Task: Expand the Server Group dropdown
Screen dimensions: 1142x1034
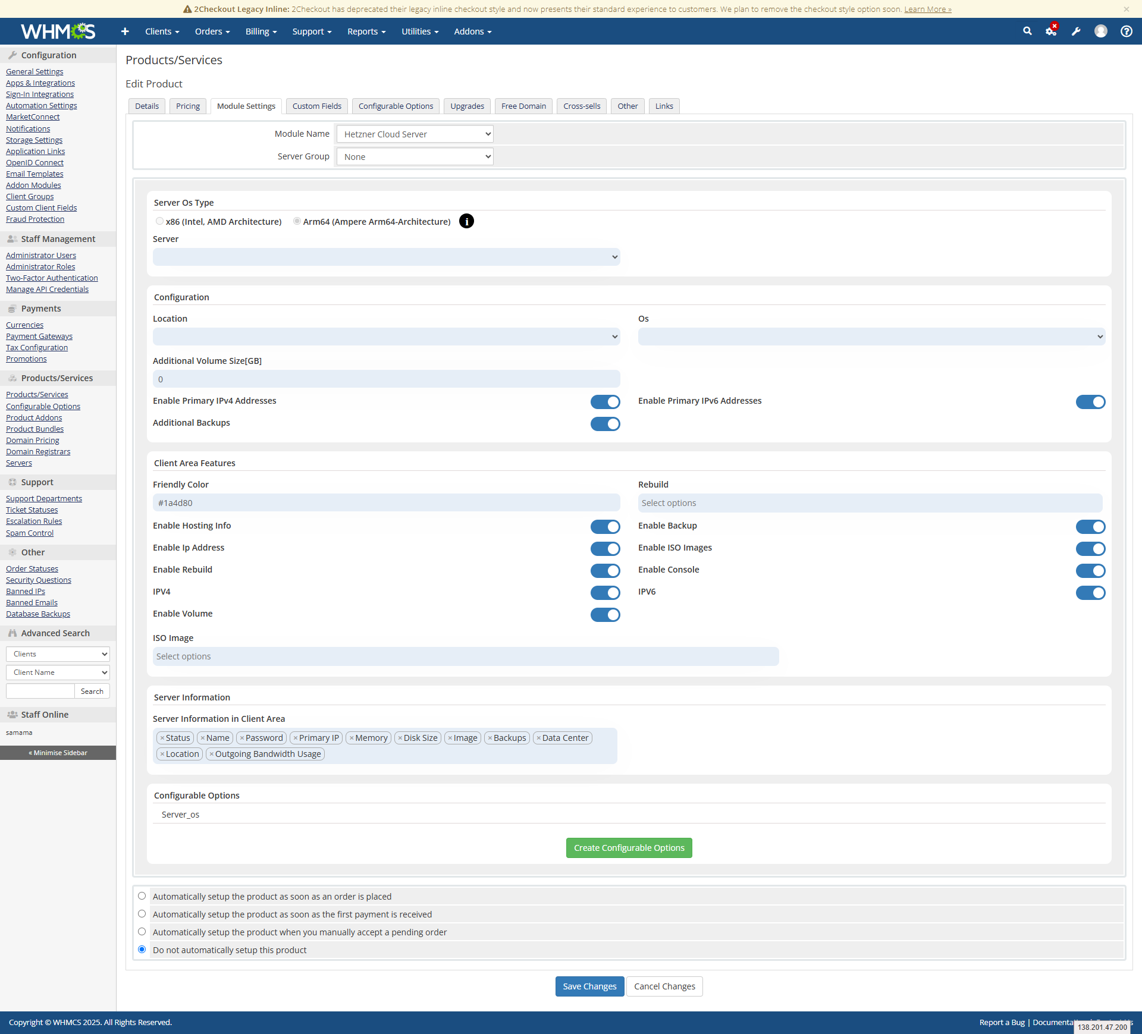Action: (415, 156)
